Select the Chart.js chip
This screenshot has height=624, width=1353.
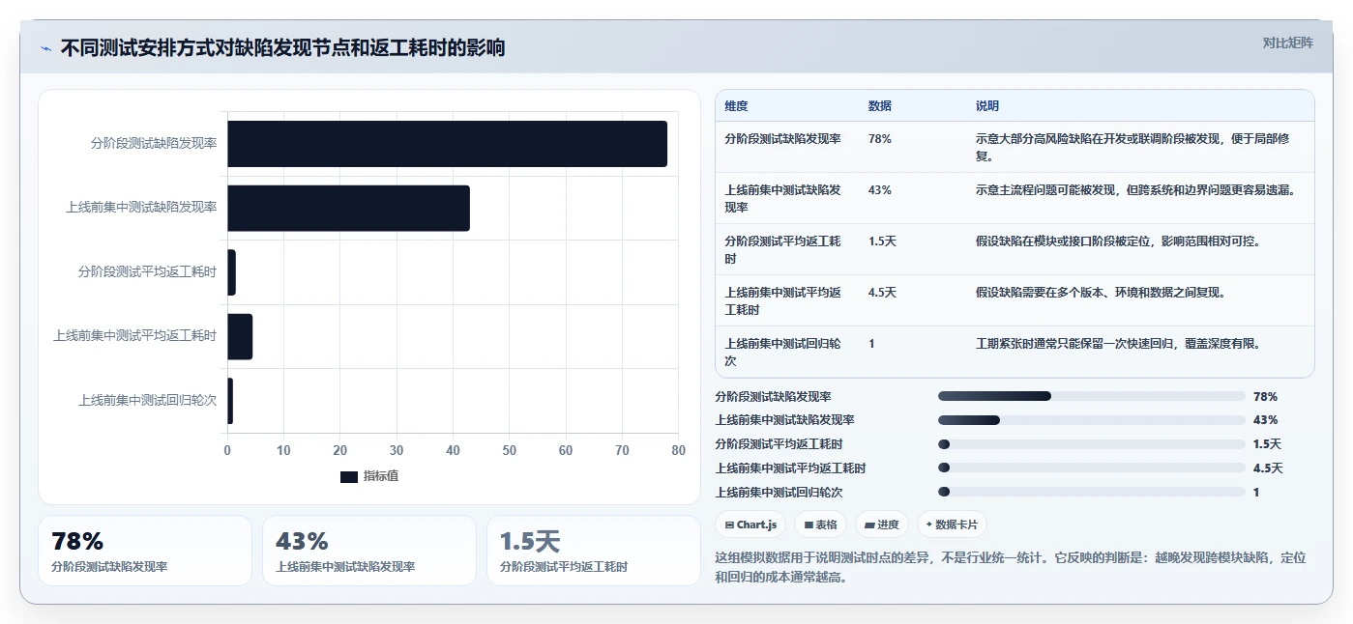pyautogui.click(x=750, y=525)
